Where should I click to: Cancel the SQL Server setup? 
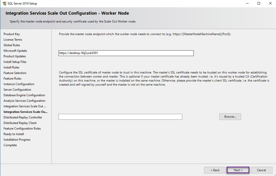262,170
